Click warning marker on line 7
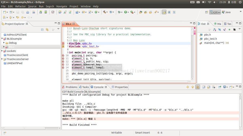 (63, 46)
